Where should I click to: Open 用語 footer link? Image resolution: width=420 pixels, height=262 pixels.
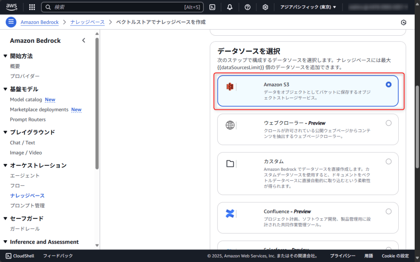(x=369, y=256)
